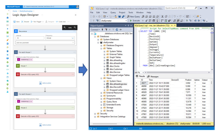Click the Interval input field
The width and height of the screenshot is (223, 134).
coord(30,38)
